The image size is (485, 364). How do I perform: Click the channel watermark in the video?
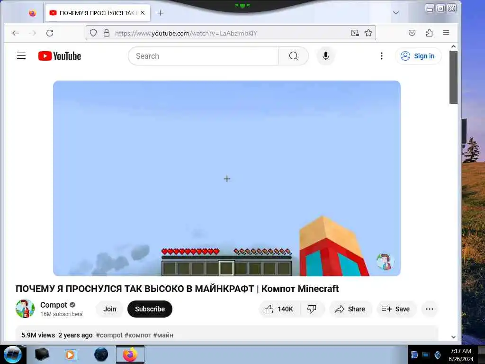click(x=385, y=262)
